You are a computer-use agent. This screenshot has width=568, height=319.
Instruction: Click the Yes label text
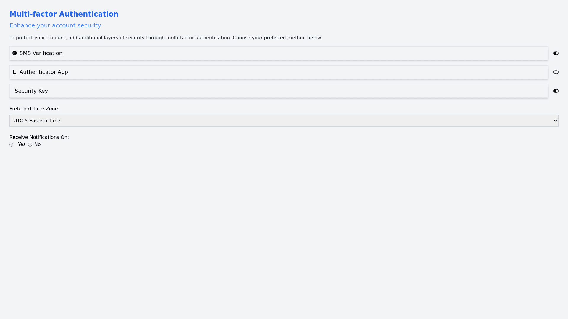coord(22,144)
